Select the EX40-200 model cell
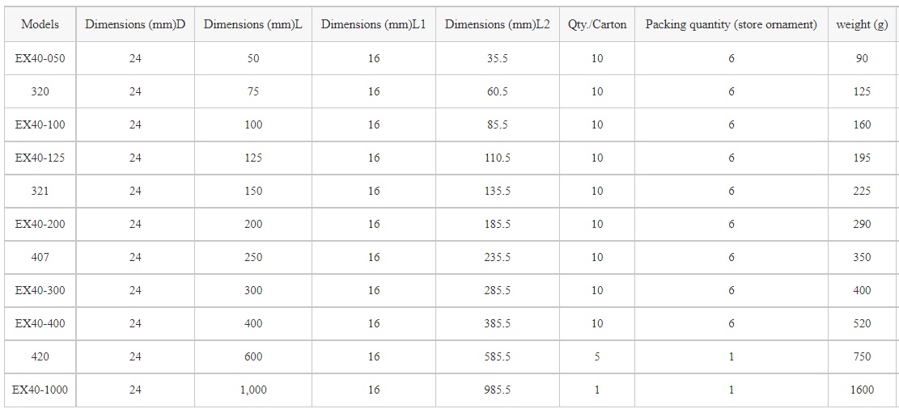This screenshot has height=413, width=899. click(x=40, y=224)
